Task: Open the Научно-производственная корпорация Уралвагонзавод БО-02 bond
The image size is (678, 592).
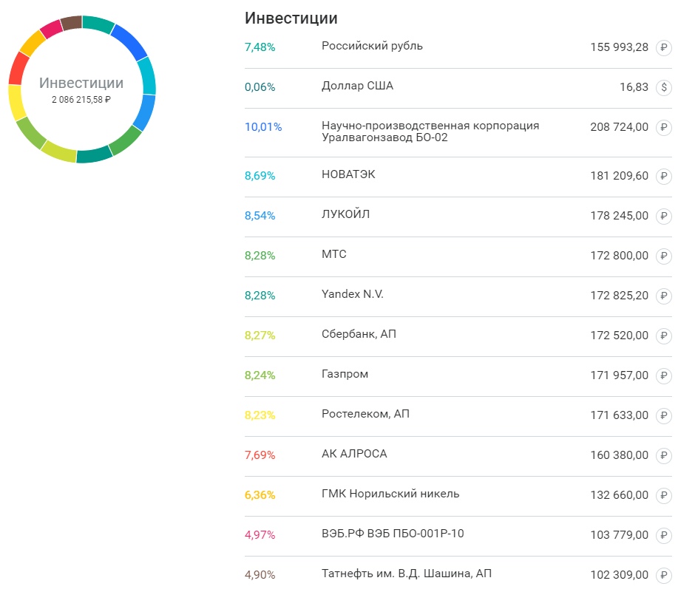Action: click(x=430, y=132)
